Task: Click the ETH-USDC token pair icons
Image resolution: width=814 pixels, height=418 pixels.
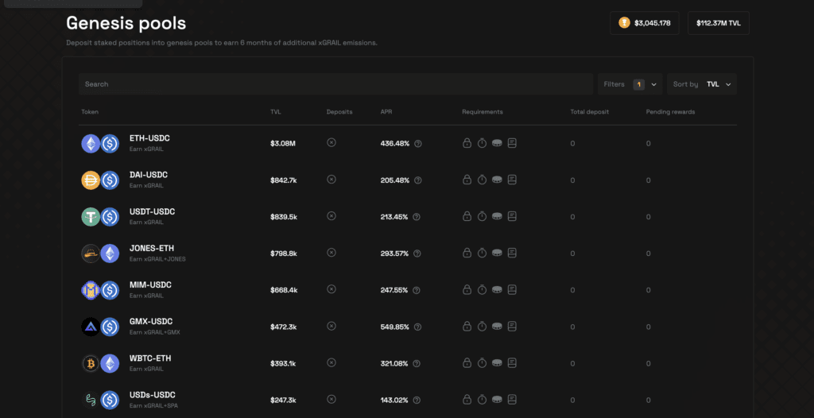Action: (100, 143)
